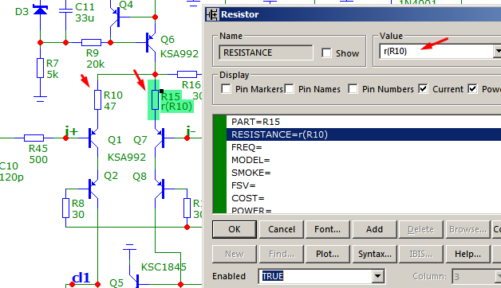Toggle the Show checkbox beside Name field
The image size is (501, 288).
coord(326,53)
